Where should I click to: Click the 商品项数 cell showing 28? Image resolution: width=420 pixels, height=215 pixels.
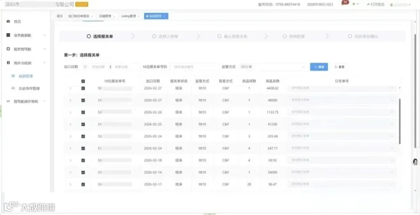pos(249,184)
